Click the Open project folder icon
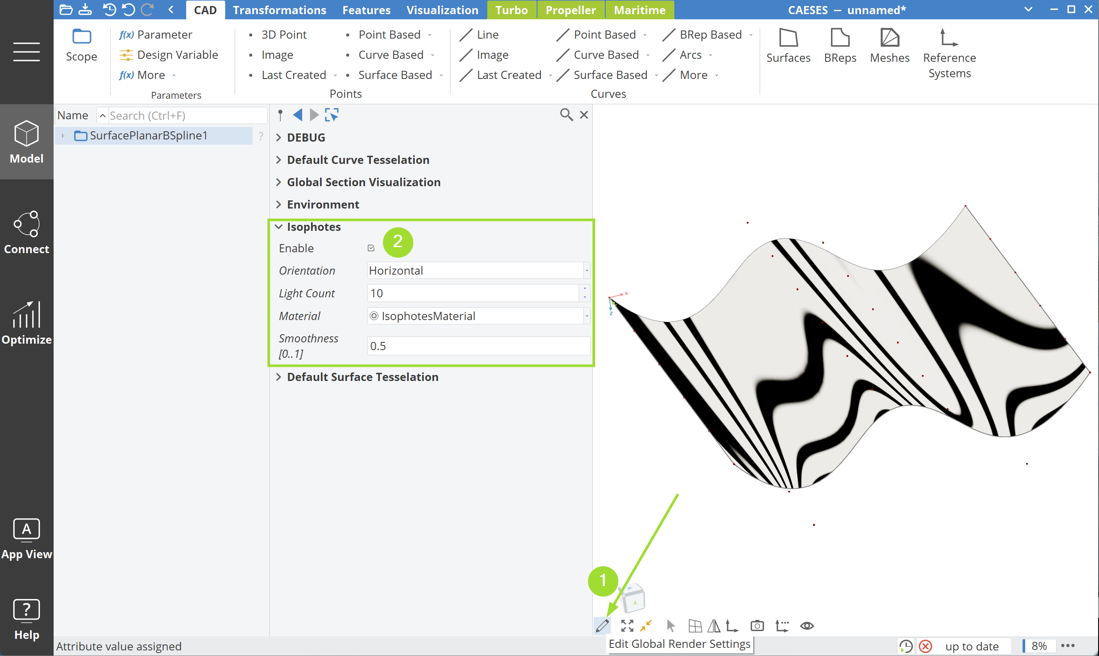 (x=66, y=9)
